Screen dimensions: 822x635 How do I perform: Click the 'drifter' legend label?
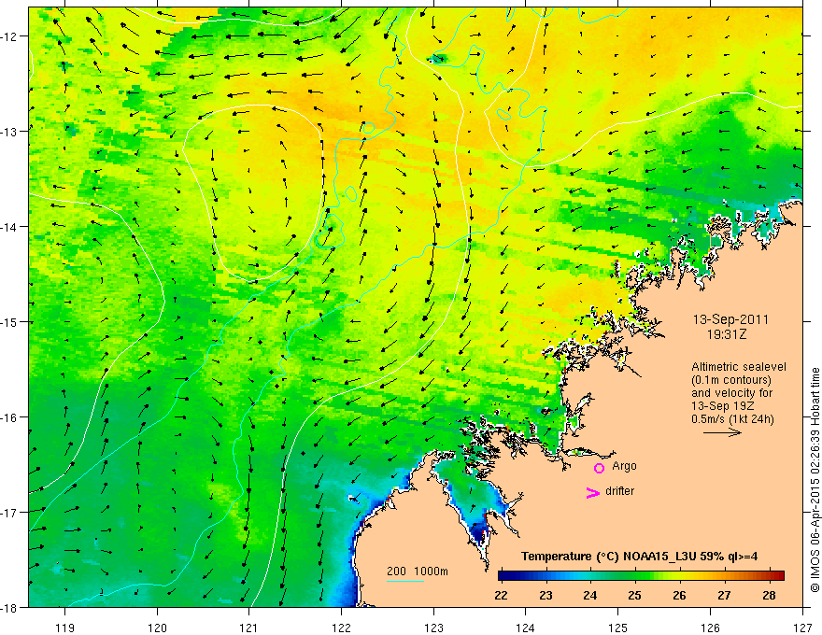point(619,491)
